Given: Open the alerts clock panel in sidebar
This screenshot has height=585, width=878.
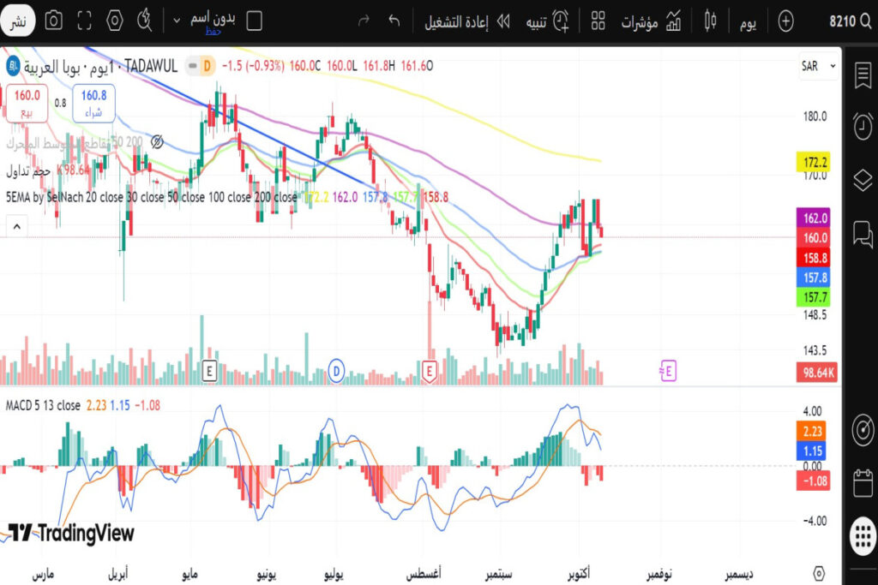Looking at the screenshot, I should (862, 126).
